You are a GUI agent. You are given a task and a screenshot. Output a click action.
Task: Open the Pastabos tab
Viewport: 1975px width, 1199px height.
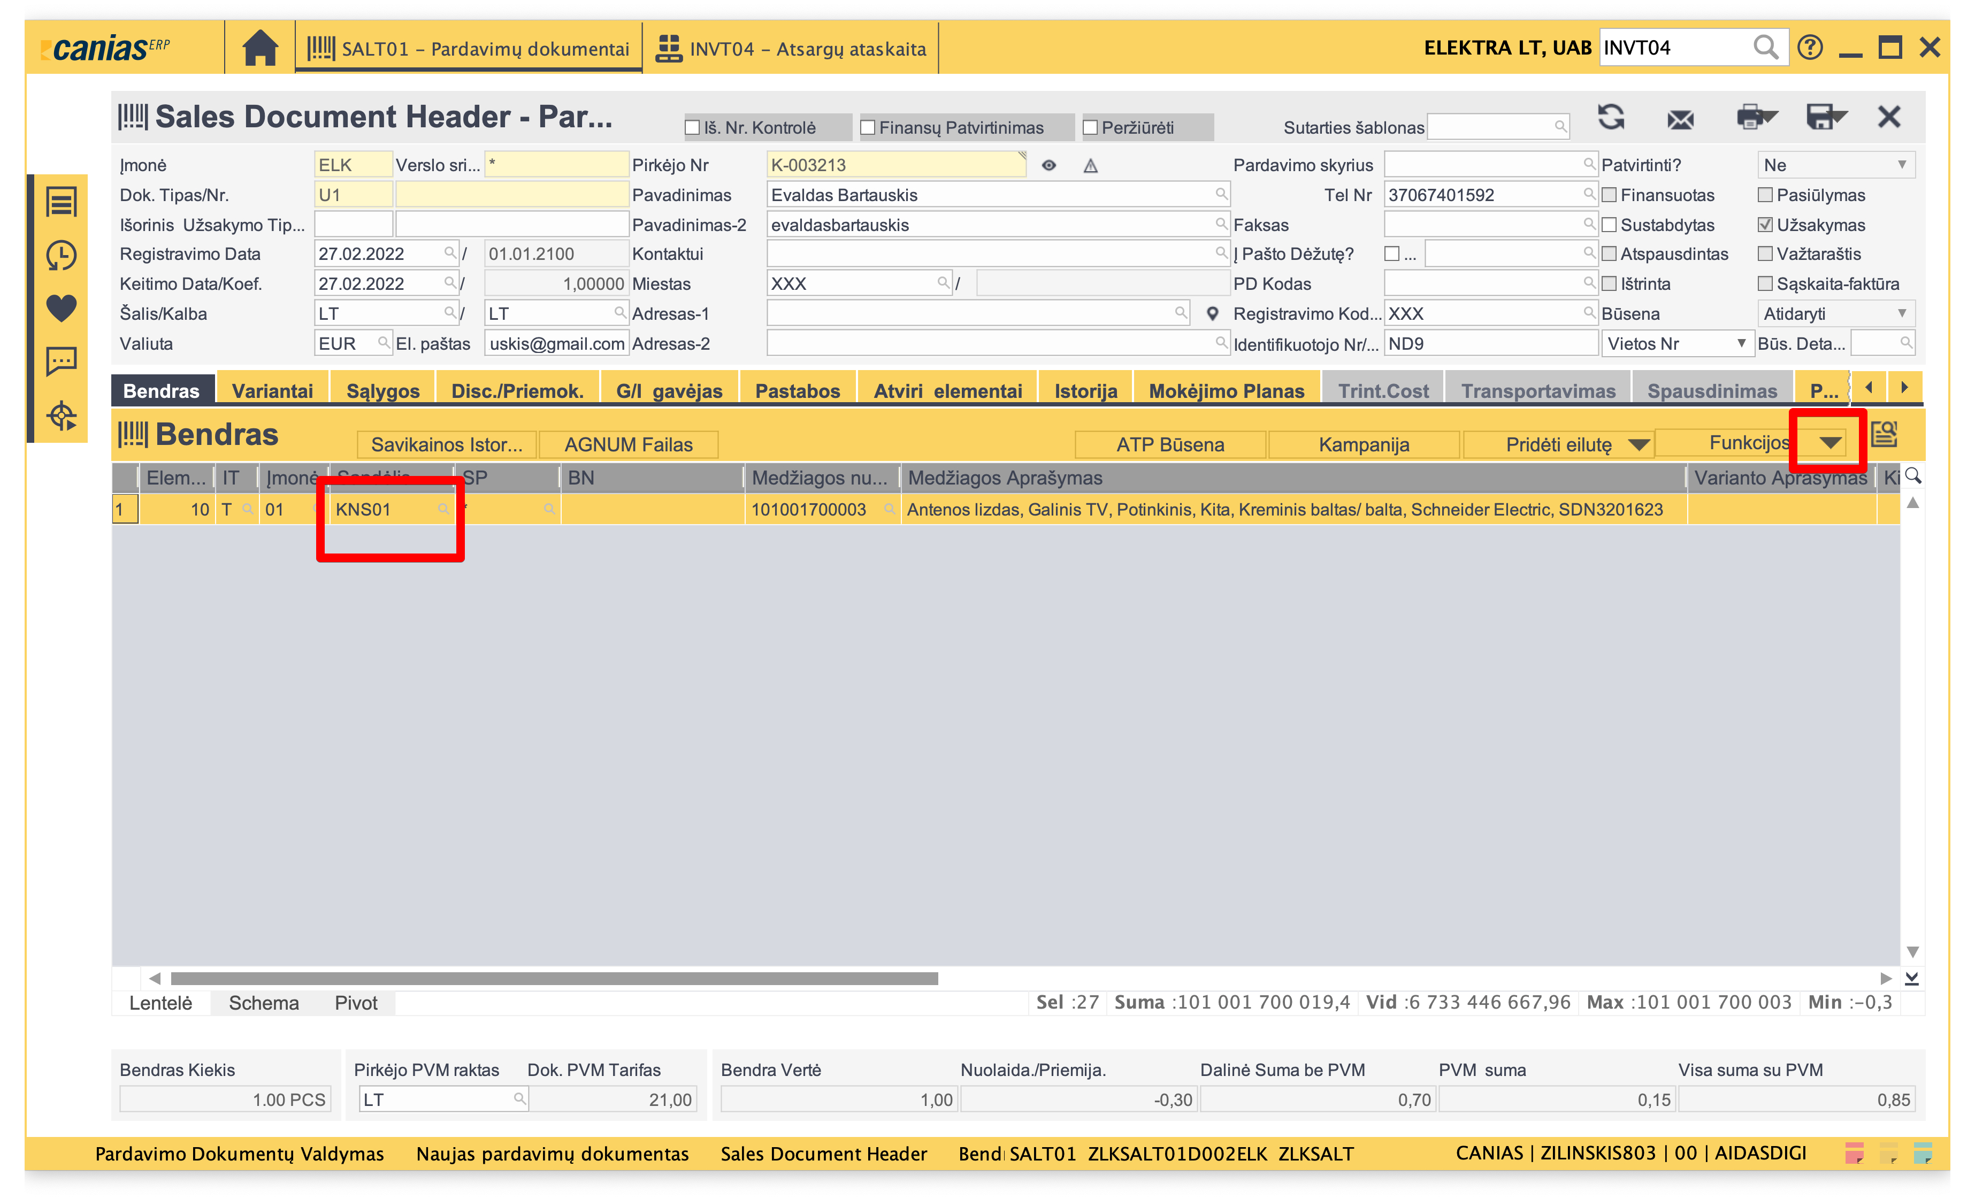(x=797, y=391)
